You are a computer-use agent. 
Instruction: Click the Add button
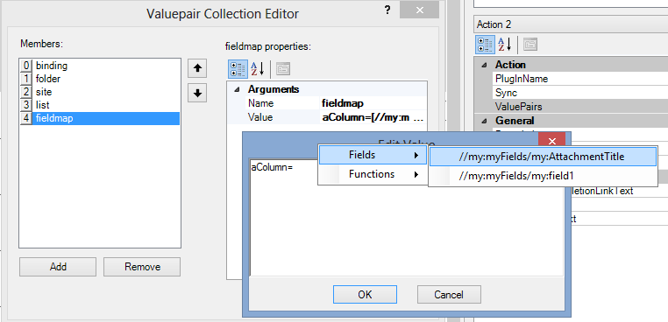58,267
